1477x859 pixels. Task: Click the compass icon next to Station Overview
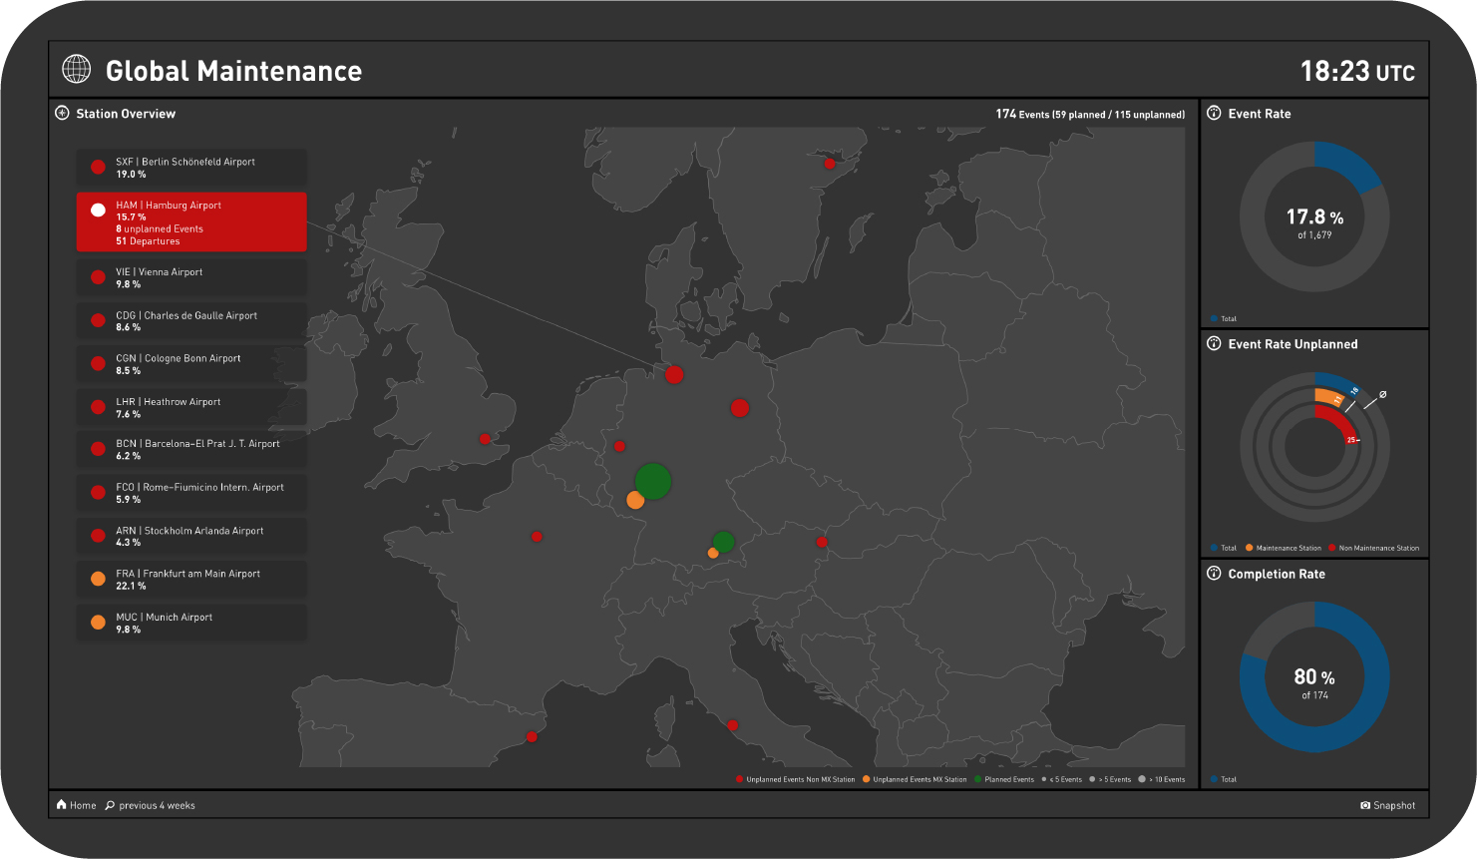[62, 114]
